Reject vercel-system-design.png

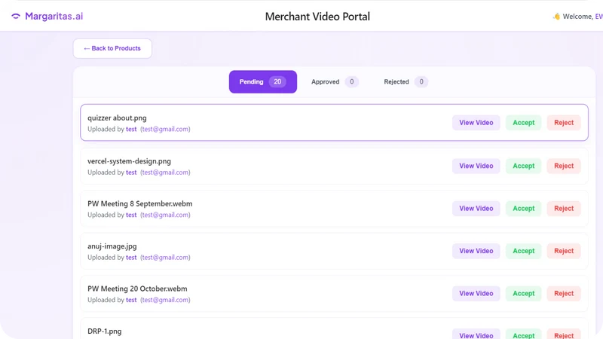tap(564, 166)
